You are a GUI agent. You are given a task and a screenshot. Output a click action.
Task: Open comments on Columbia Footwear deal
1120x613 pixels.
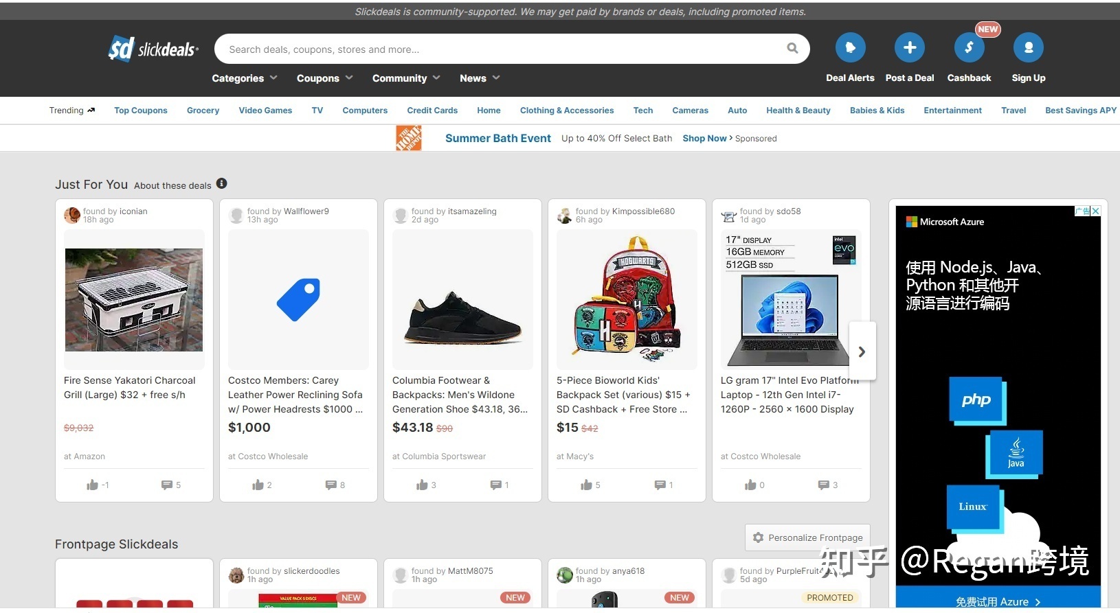click(495, 485)
